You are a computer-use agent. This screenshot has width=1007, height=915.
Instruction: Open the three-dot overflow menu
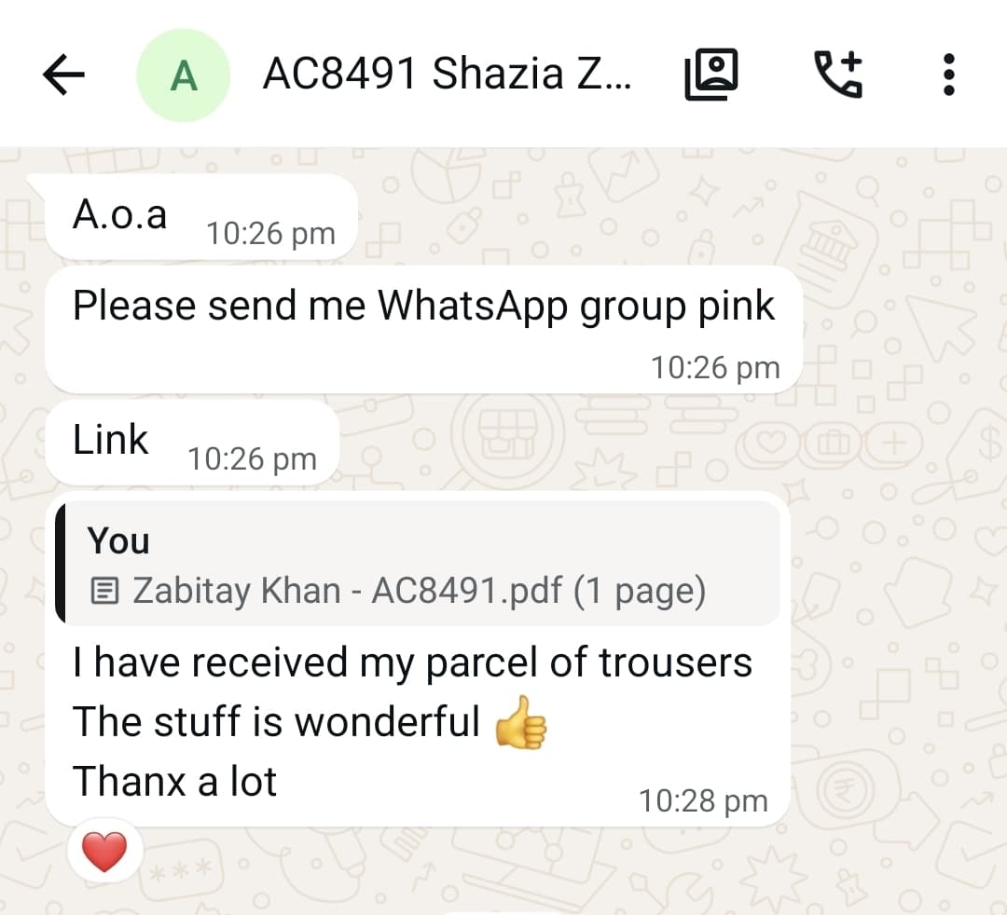(948, 75)
